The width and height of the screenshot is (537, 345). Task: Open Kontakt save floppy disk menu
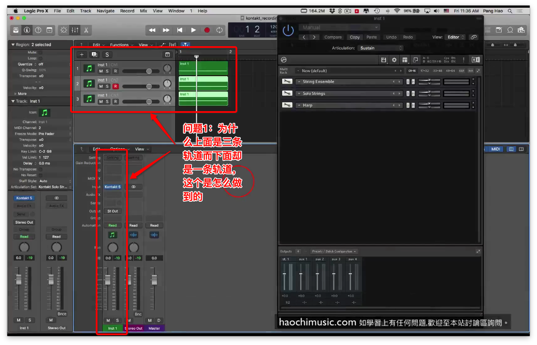(384, 60)
